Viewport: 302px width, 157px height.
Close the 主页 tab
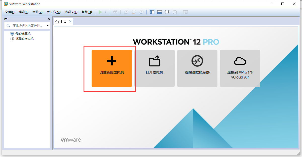(70, 21)
